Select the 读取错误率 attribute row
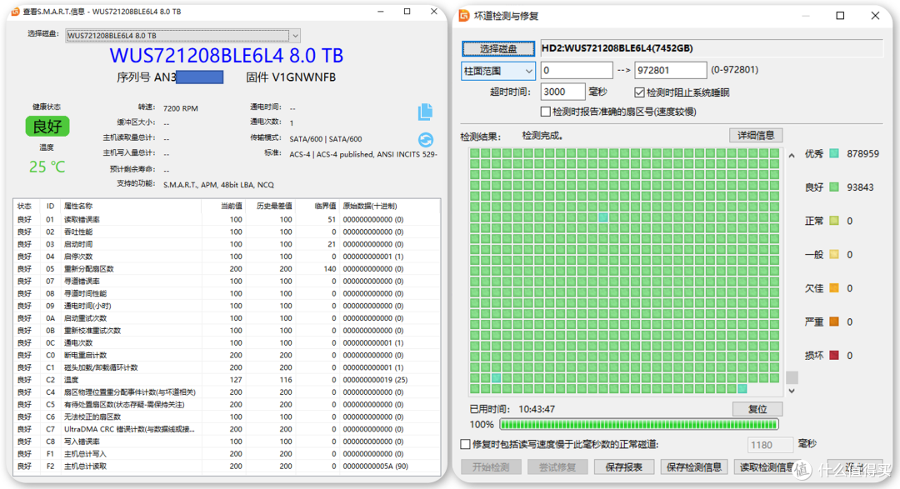 coord(227,220)
